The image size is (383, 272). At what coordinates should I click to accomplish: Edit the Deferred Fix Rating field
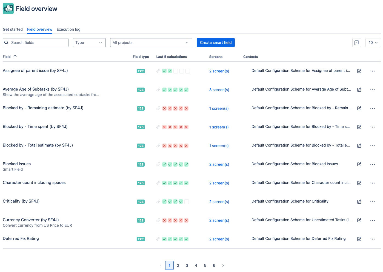(x=359, y=239)
